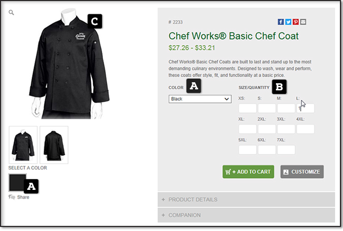Share product on Facebook

(x=280, y=22)
